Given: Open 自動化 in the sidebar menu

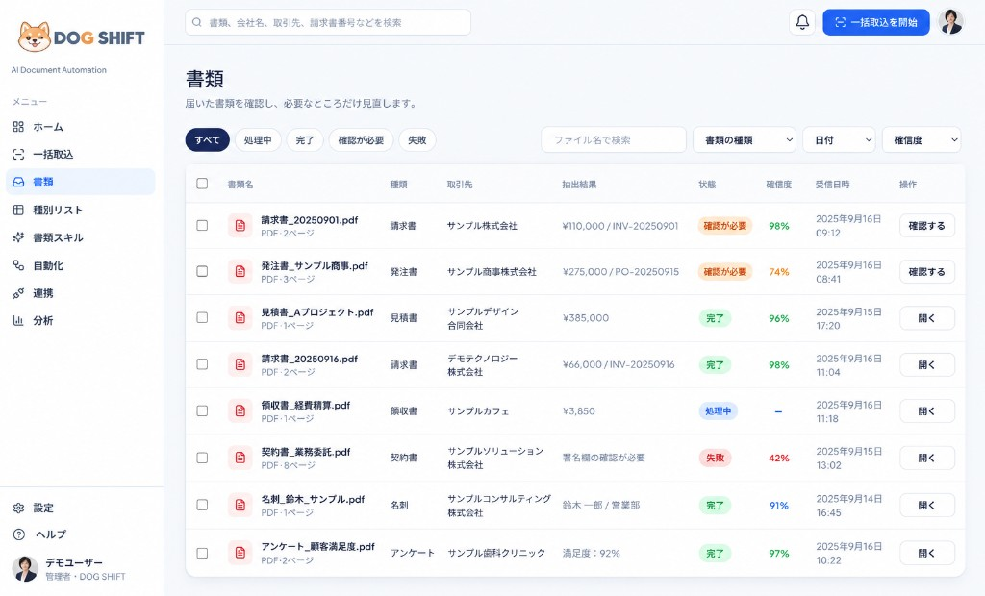Looking at the screenshot, I should click(x=81, y=265).
